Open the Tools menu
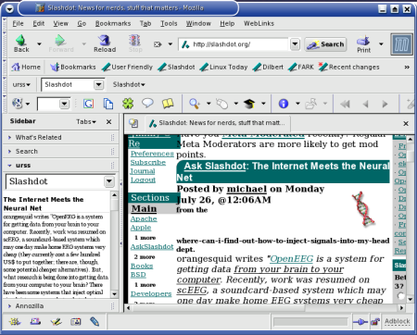The image size is (417, 335). click(x=169, y=23)
